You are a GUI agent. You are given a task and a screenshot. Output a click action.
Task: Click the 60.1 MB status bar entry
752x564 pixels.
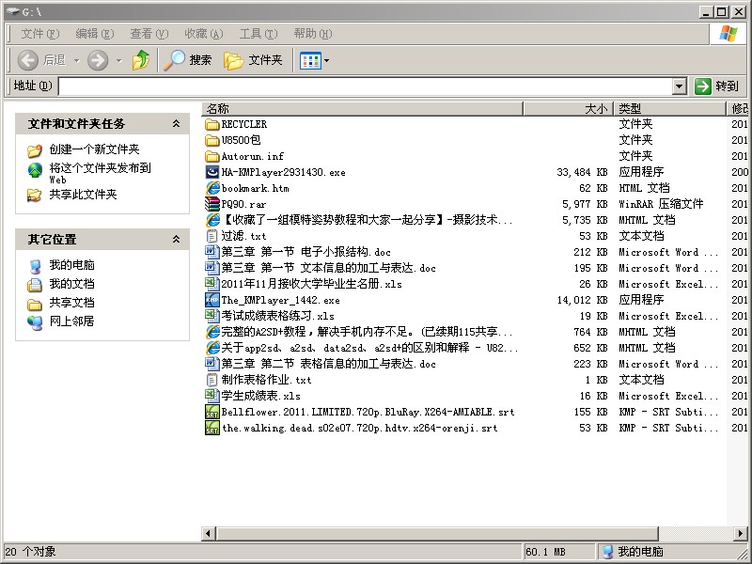coord(545,552)
